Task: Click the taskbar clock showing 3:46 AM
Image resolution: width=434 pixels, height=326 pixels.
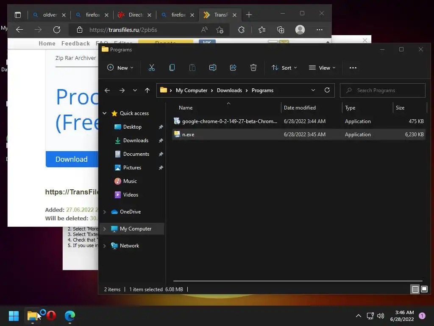Action: pyautogui.click(x=402, y=316)
